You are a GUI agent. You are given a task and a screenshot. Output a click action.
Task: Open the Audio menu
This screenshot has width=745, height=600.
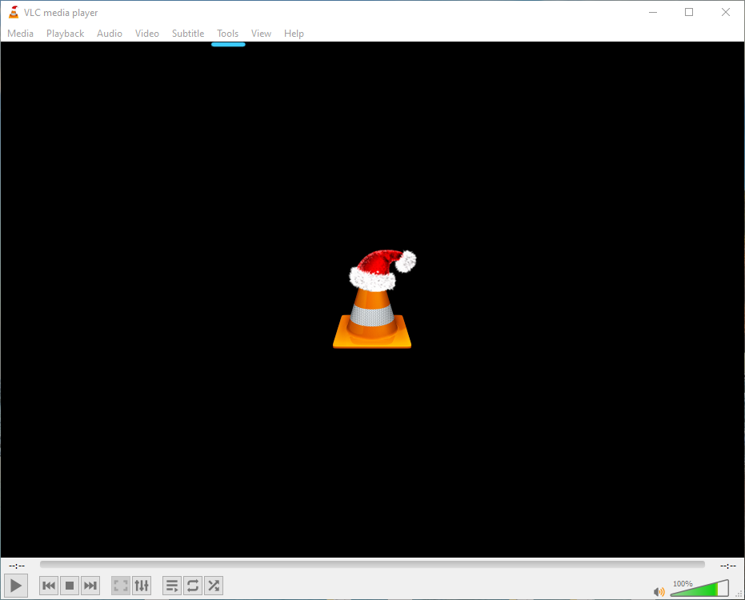point(110,34)
